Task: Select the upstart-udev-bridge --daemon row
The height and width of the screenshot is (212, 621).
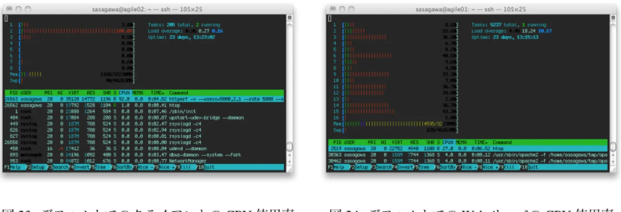Action: coord(145,117)
